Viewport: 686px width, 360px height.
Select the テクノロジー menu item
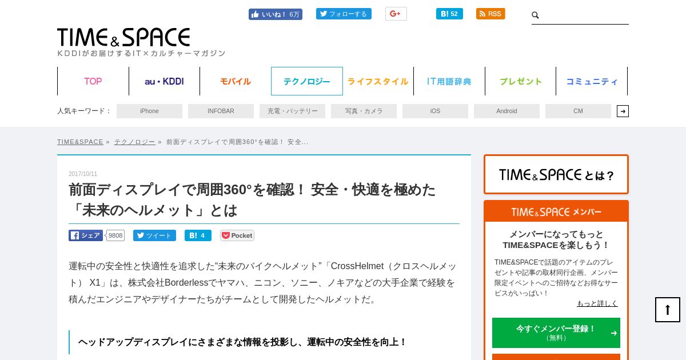click(307, 81)
